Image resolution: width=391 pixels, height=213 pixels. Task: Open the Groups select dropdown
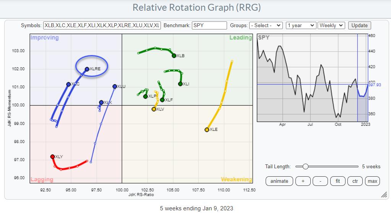[x=266, y=26]
